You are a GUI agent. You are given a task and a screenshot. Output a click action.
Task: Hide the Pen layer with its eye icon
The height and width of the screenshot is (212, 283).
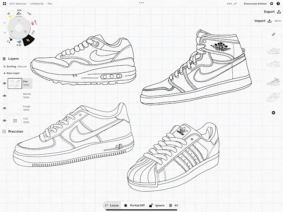coord(4,84)
